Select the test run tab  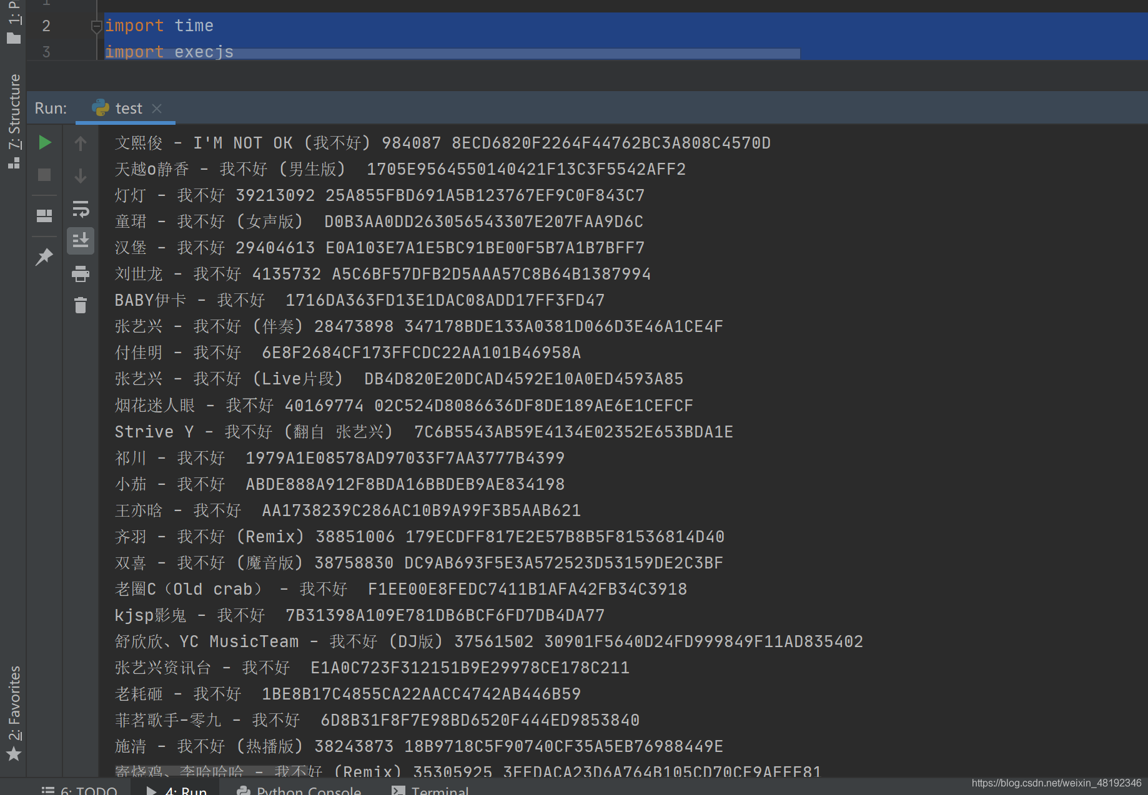click(x=126, y=109)
